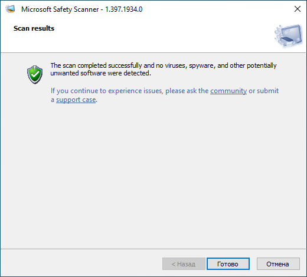Click the computer cleaning brush header graphic

pos(289,35)
